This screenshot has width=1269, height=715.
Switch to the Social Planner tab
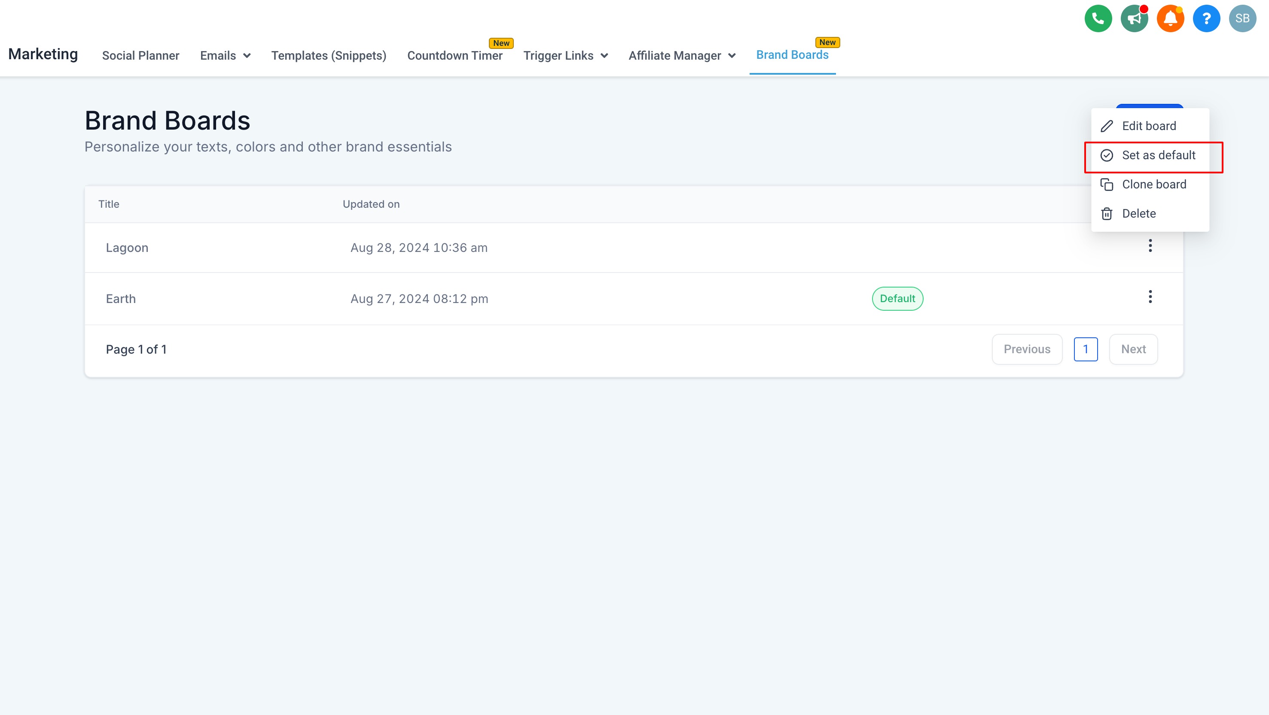pos(140,56)
